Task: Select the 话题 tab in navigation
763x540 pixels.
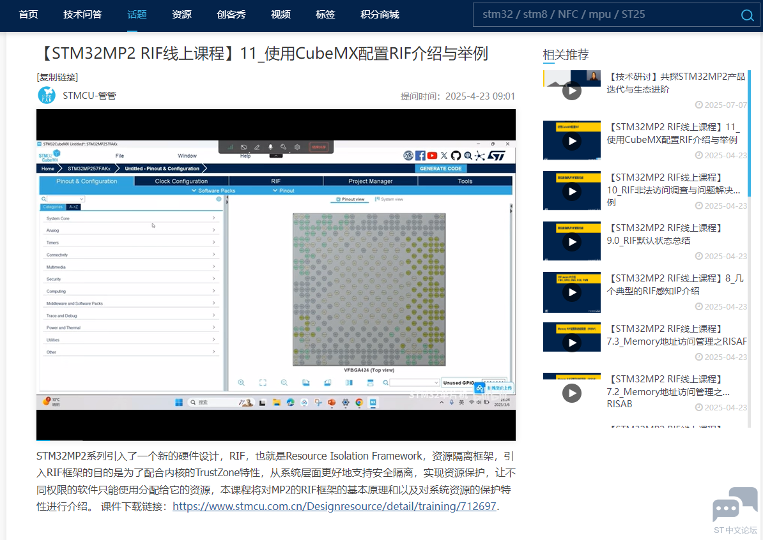Action: point(137,15)
